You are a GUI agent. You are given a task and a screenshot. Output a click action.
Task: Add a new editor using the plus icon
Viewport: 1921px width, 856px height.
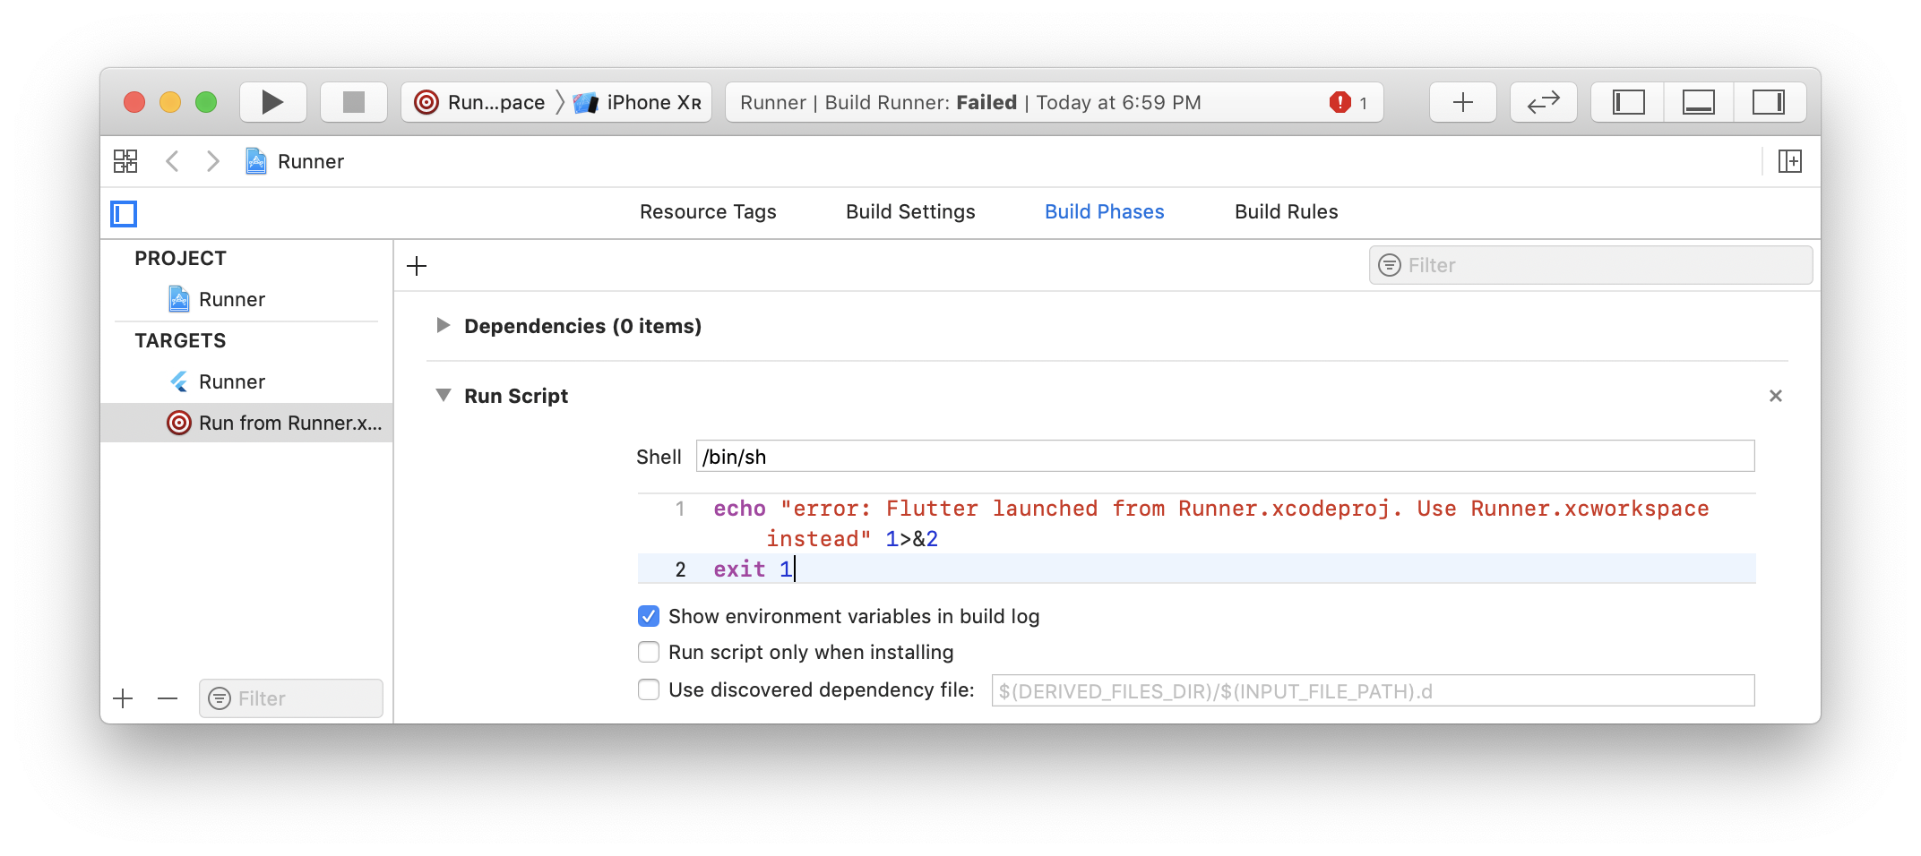tap(1462, 101)
